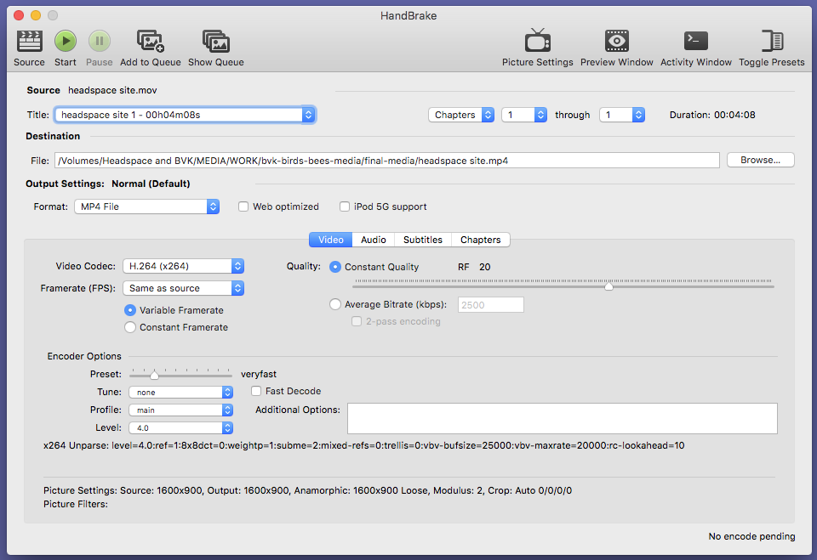Viewport: 817px width, 560px height.
Task: Open the Tune dropdown set to none
Action: [x=180, y=393]
